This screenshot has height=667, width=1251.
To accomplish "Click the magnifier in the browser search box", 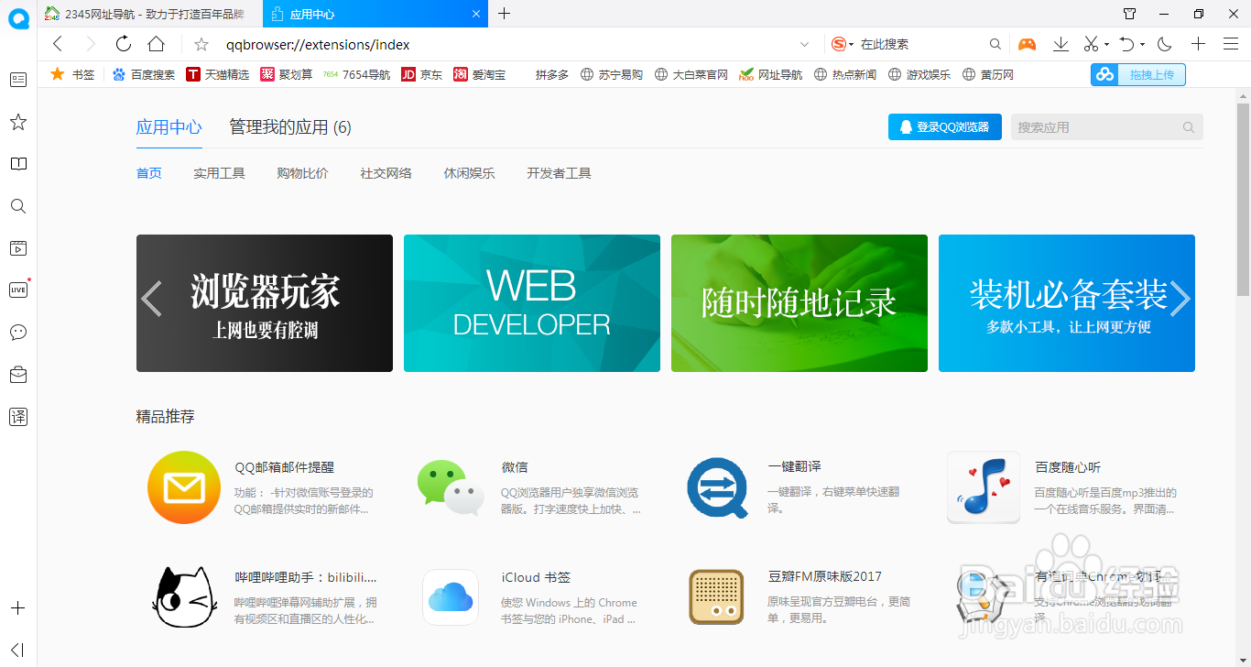I will [x=995, y=44].
